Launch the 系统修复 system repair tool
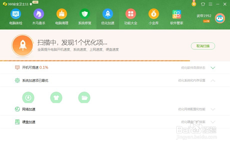This screenshot has width=230, height=145. [x=84, y=16]
